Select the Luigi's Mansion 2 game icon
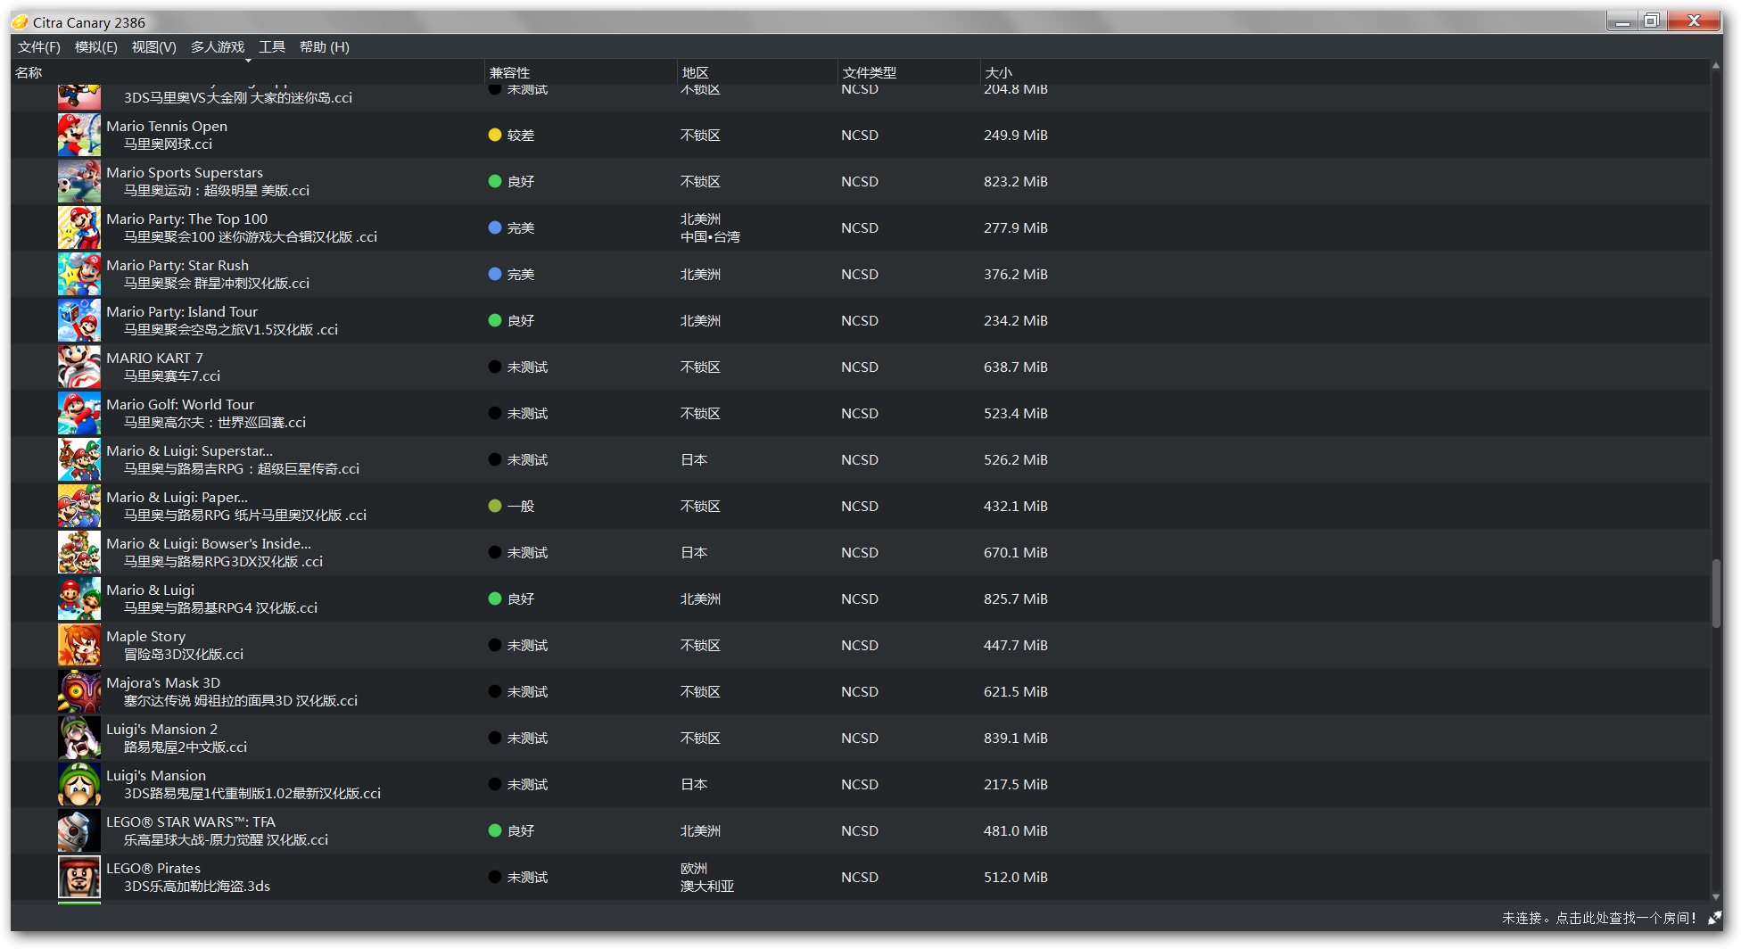This screenshot has width=1741, height=949. (79, 738)
